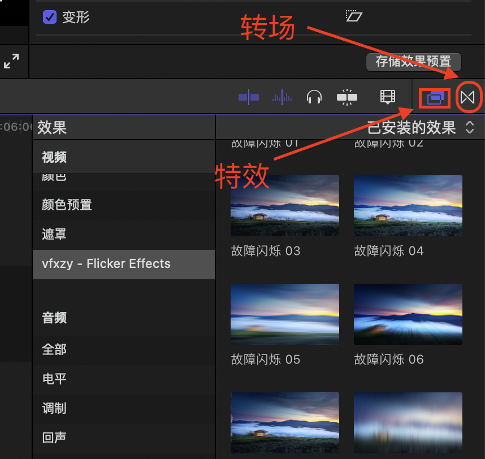Open the effects browser icon
Screen dimensions: 485x459
click(434, 98)
